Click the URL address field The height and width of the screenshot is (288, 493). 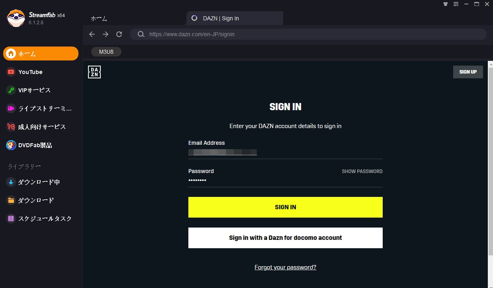(x=308, y=34)
